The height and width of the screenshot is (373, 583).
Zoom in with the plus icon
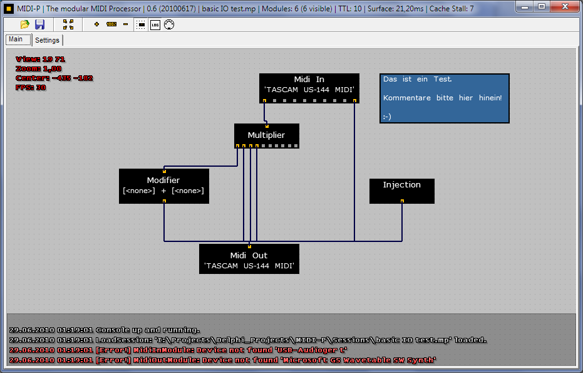(96, 24)
